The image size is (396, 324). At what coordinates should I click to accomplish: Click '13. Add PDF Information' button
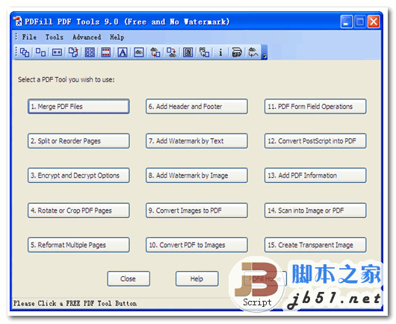pos(315,175)
